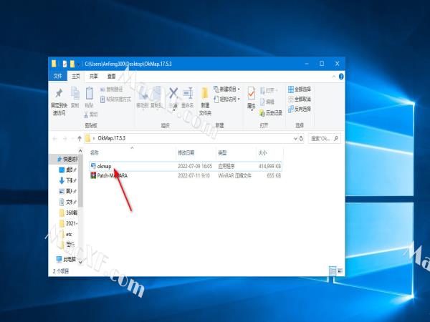Switch to the View (查看) tab
The height and width of the screenshot is (322, 430).
[111, 76]
